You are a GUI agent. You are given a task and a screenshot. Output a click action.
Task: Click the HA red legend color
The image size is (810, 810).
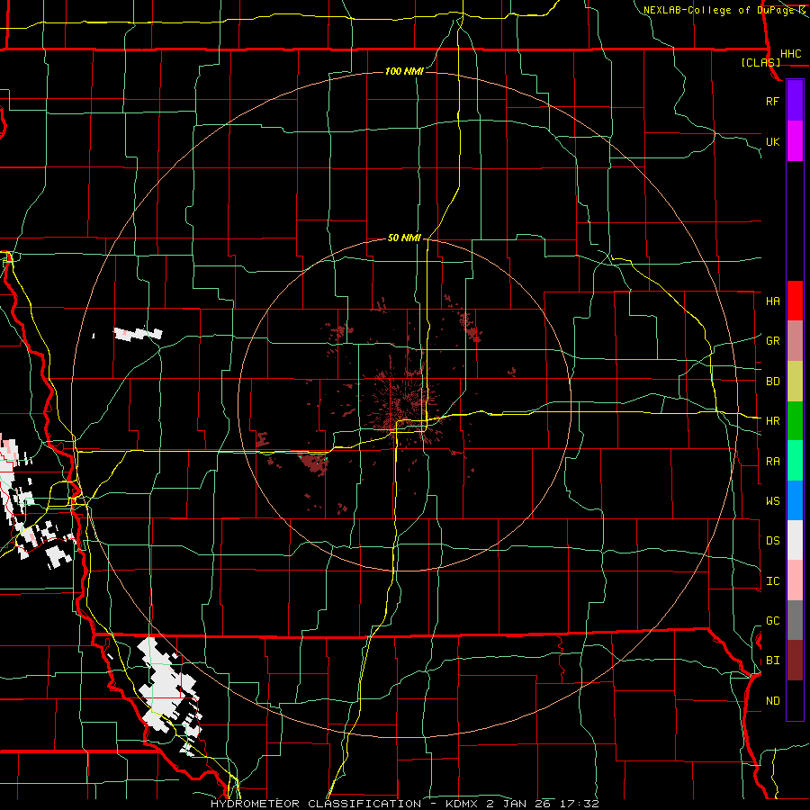(795, 301)
